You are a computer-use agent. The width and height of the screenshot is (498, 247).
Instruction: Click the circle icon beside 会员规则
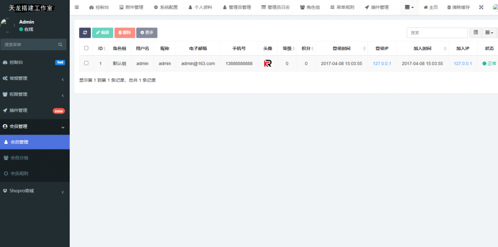click(x=6, y=174)
